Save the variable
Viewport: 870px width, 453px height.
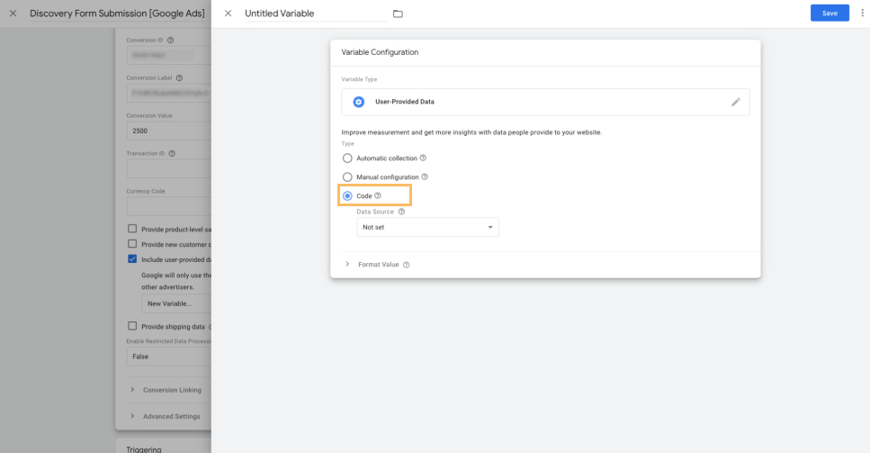coord(830,14)
